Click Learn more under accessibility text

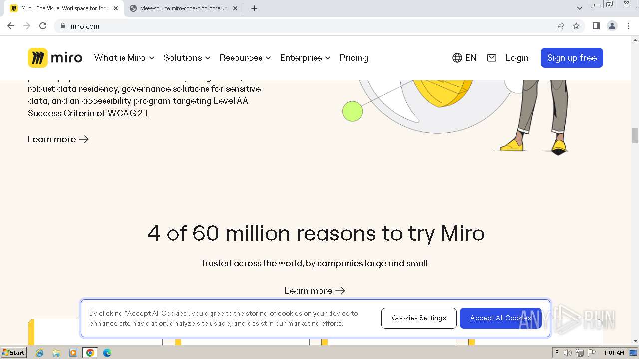click(58, 139)
